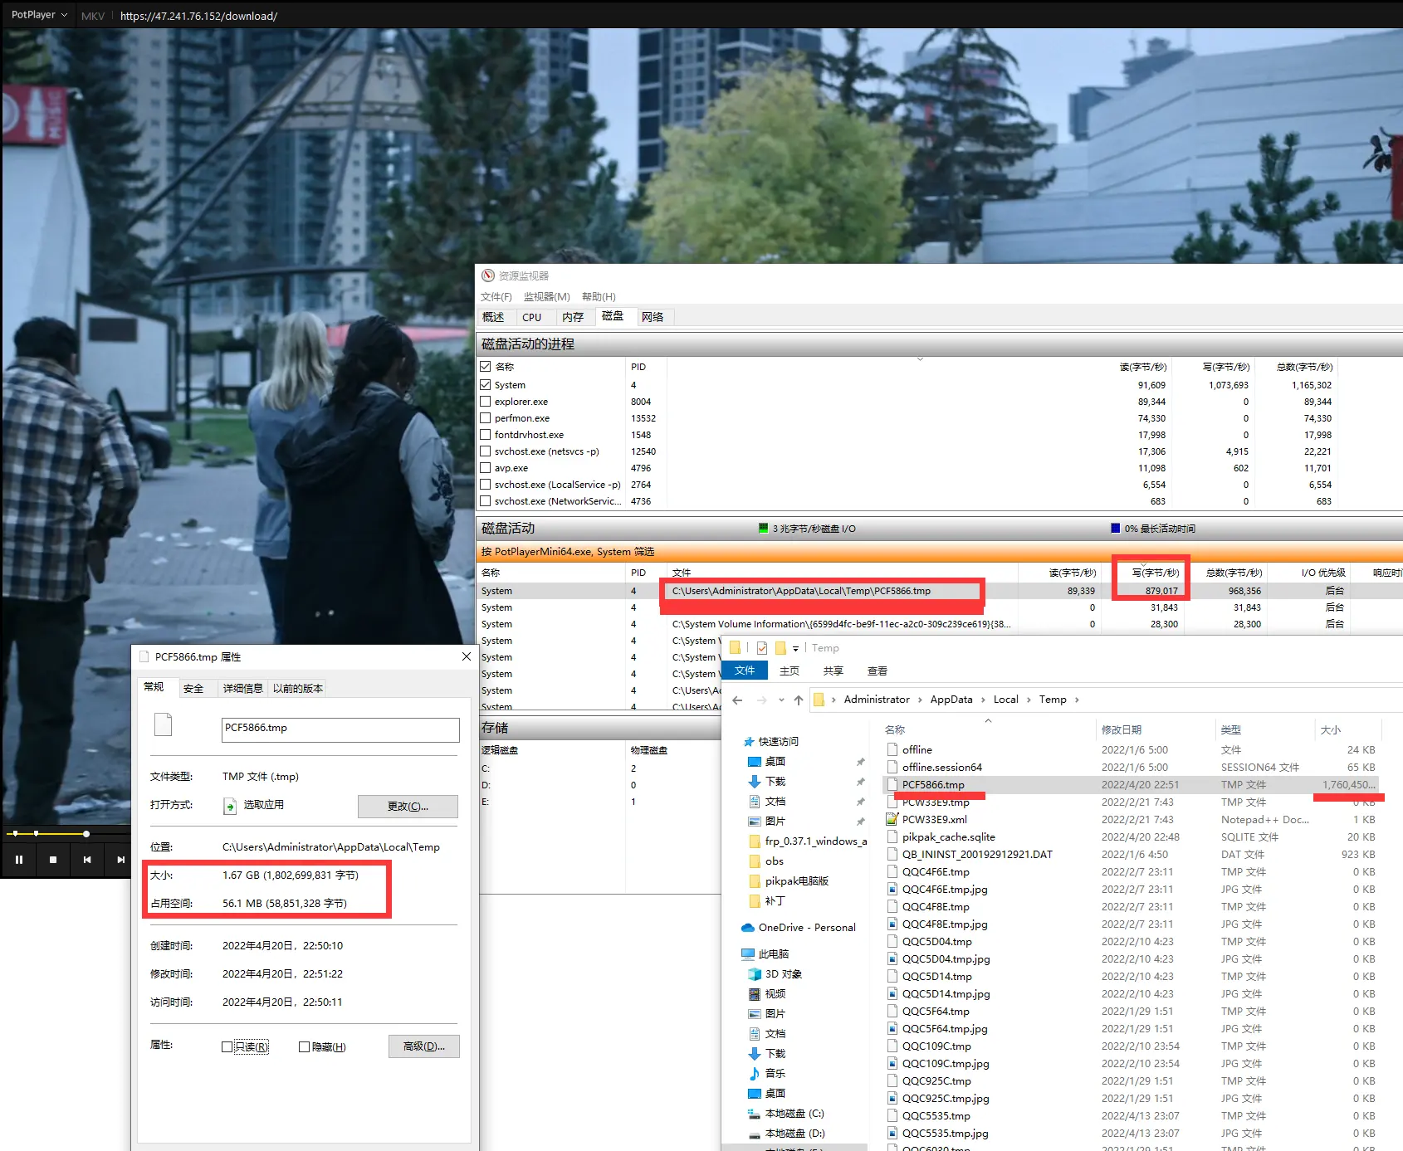Select OneDrive - Personal in the sidebar
Viewport: 1403px width, 1151px height.
799,928
